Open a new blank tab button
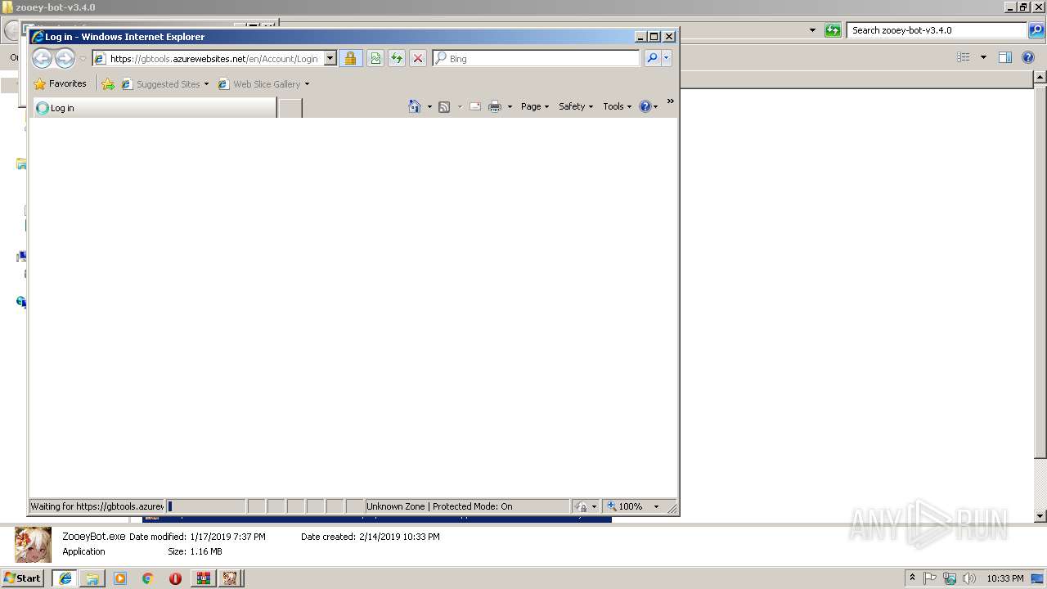 pyautogui.click(x=290, y=108)
